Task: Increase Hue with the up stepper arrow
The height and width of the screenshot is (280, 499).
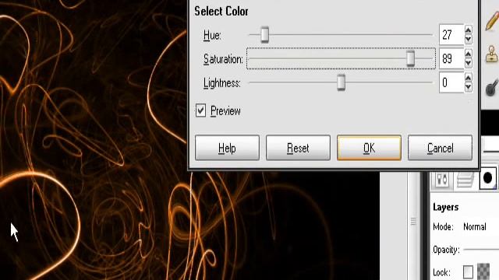Action: point(468,30)
